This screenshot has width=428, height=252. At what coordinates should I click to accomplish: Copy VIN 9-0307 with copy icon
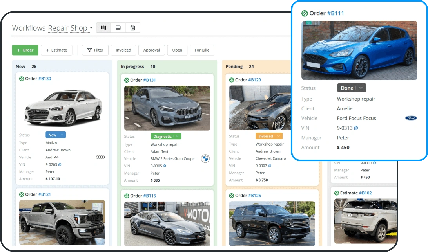270,166
